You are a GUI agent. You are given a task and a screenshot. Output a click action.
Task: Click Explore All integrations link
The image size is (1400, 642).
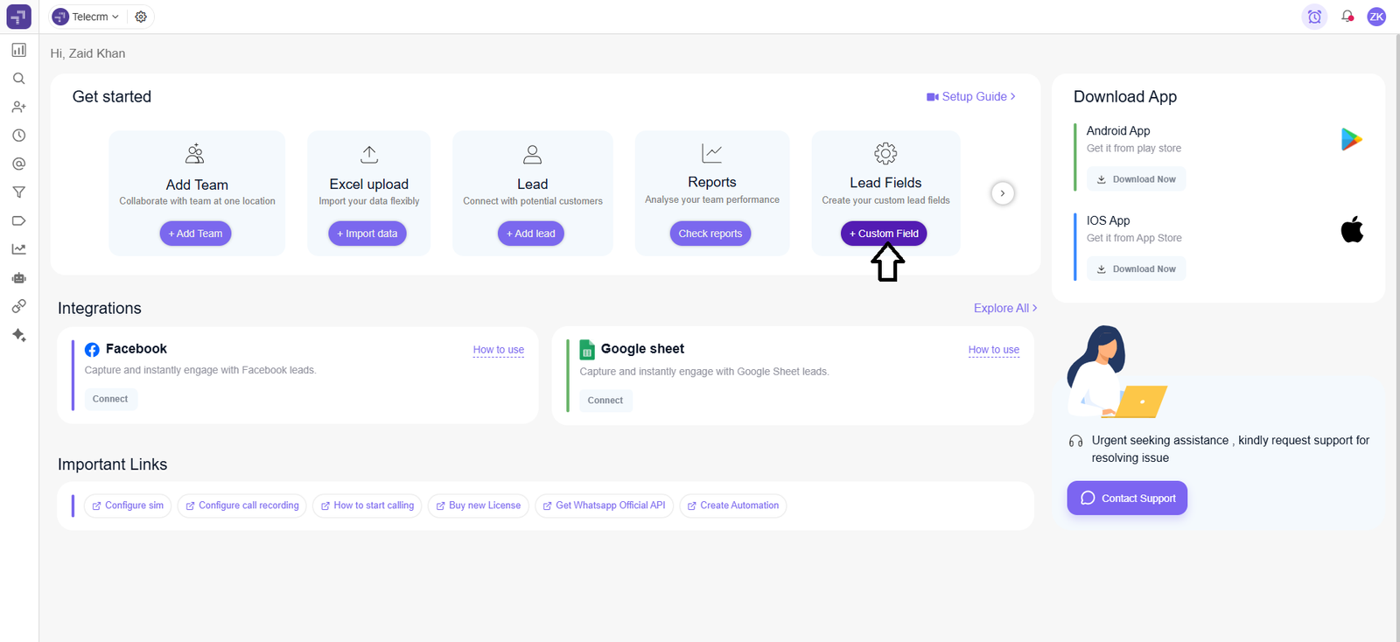(1005, 308)
